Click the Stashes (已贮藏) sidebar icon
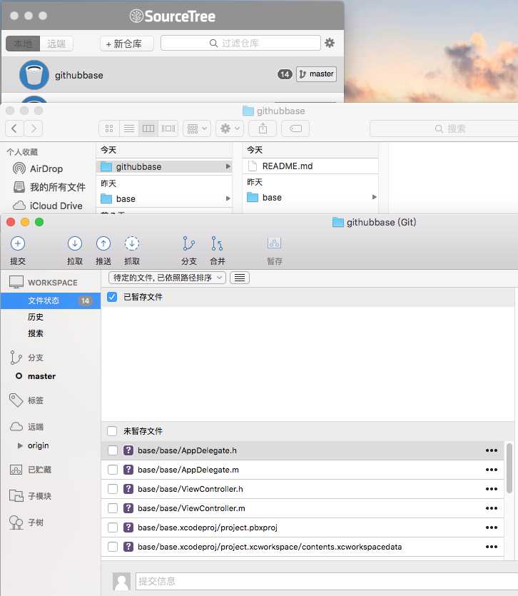 (x=16, y=470)
